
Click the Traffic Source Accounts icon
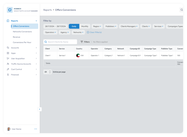pos(8,64)
